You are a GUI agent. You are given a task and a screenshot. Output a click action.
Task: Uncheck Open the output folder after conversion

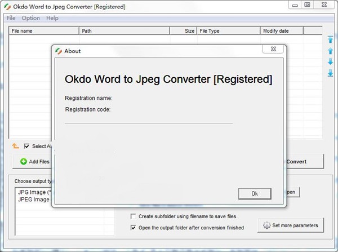[x=133, y=228]
